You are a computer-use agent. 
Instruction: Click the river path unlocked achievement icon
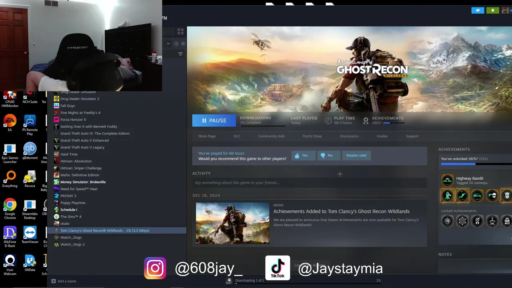pos(462,196)
